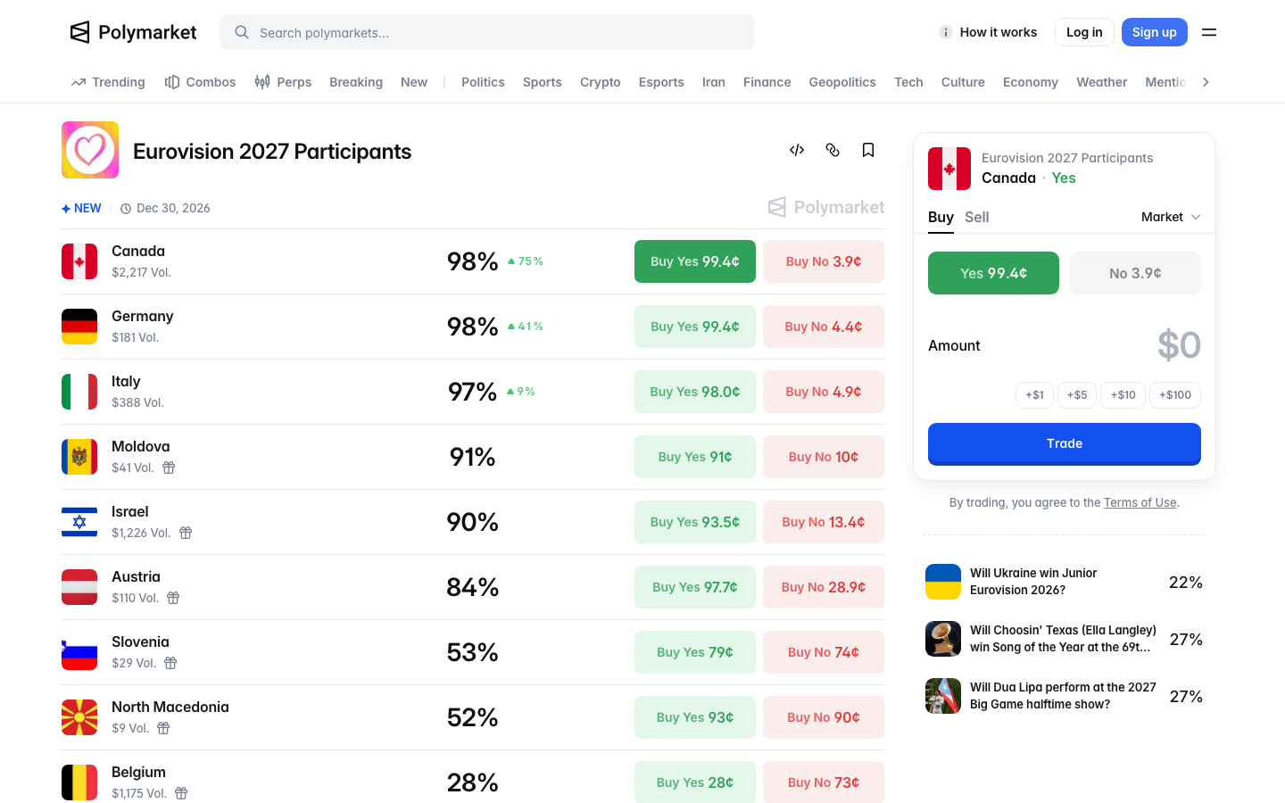Click the Slovenia flag icon

[79, 652]
